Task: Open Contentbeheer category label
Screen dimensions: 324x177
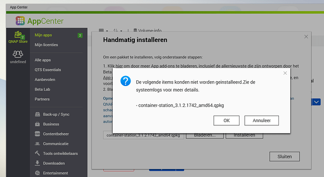Action: tap(56, 134)
